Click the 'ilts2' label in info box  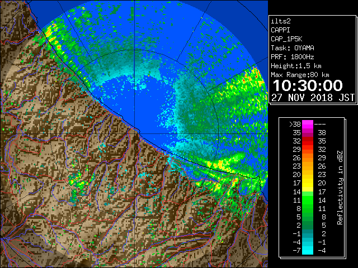(281, 21)
